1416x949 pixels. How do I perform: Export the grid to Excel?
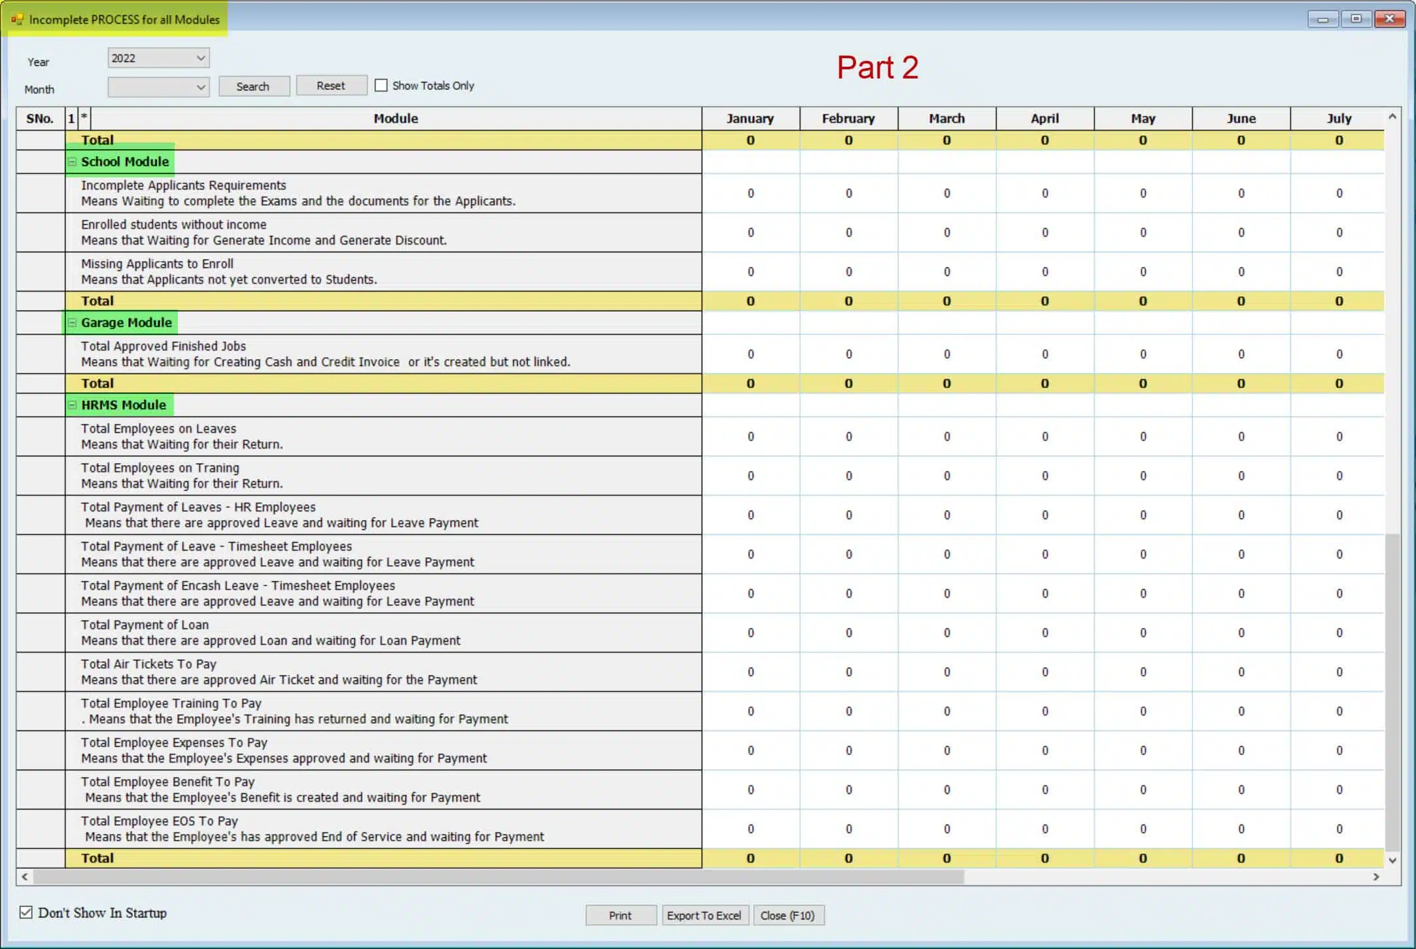coord(704,916)
